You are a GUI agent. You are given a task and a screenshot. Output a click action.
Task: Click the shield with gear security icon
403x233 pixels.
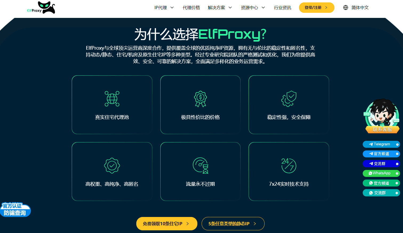(289, 99)
